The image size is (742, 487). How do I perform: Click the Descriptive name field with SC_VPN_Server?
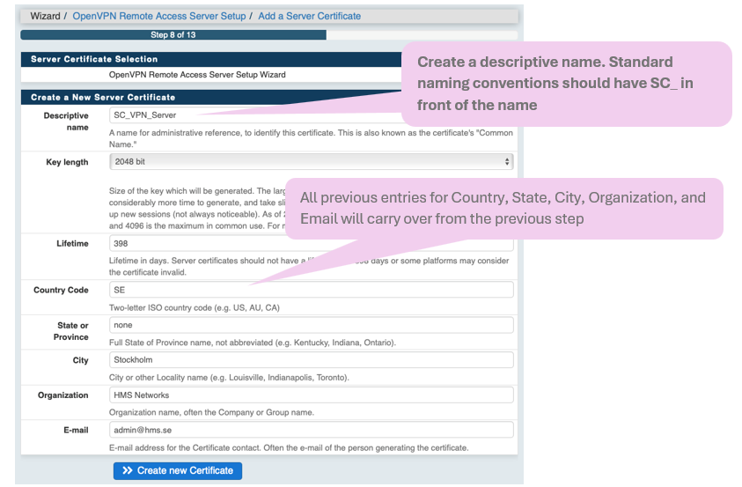[x=255, y=115]
